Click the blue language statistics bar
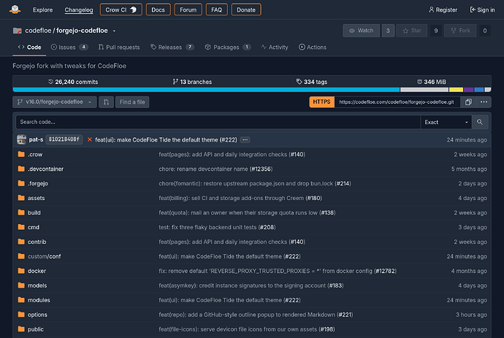This screenshot has width=504, height=338. (206, 90)
